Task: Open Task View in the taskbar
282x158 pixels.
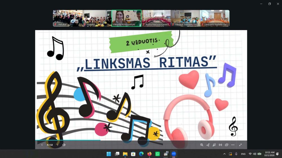Action: click(x=117, y=154)
